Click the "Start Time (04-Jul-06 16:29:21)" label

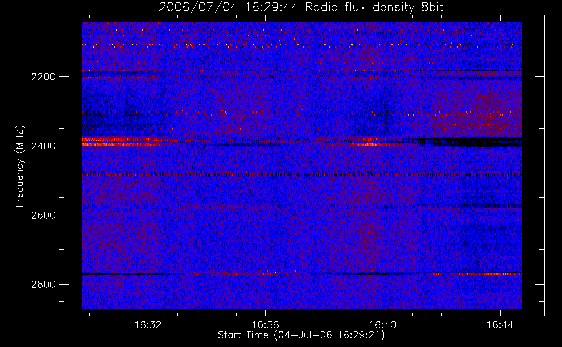301,335
